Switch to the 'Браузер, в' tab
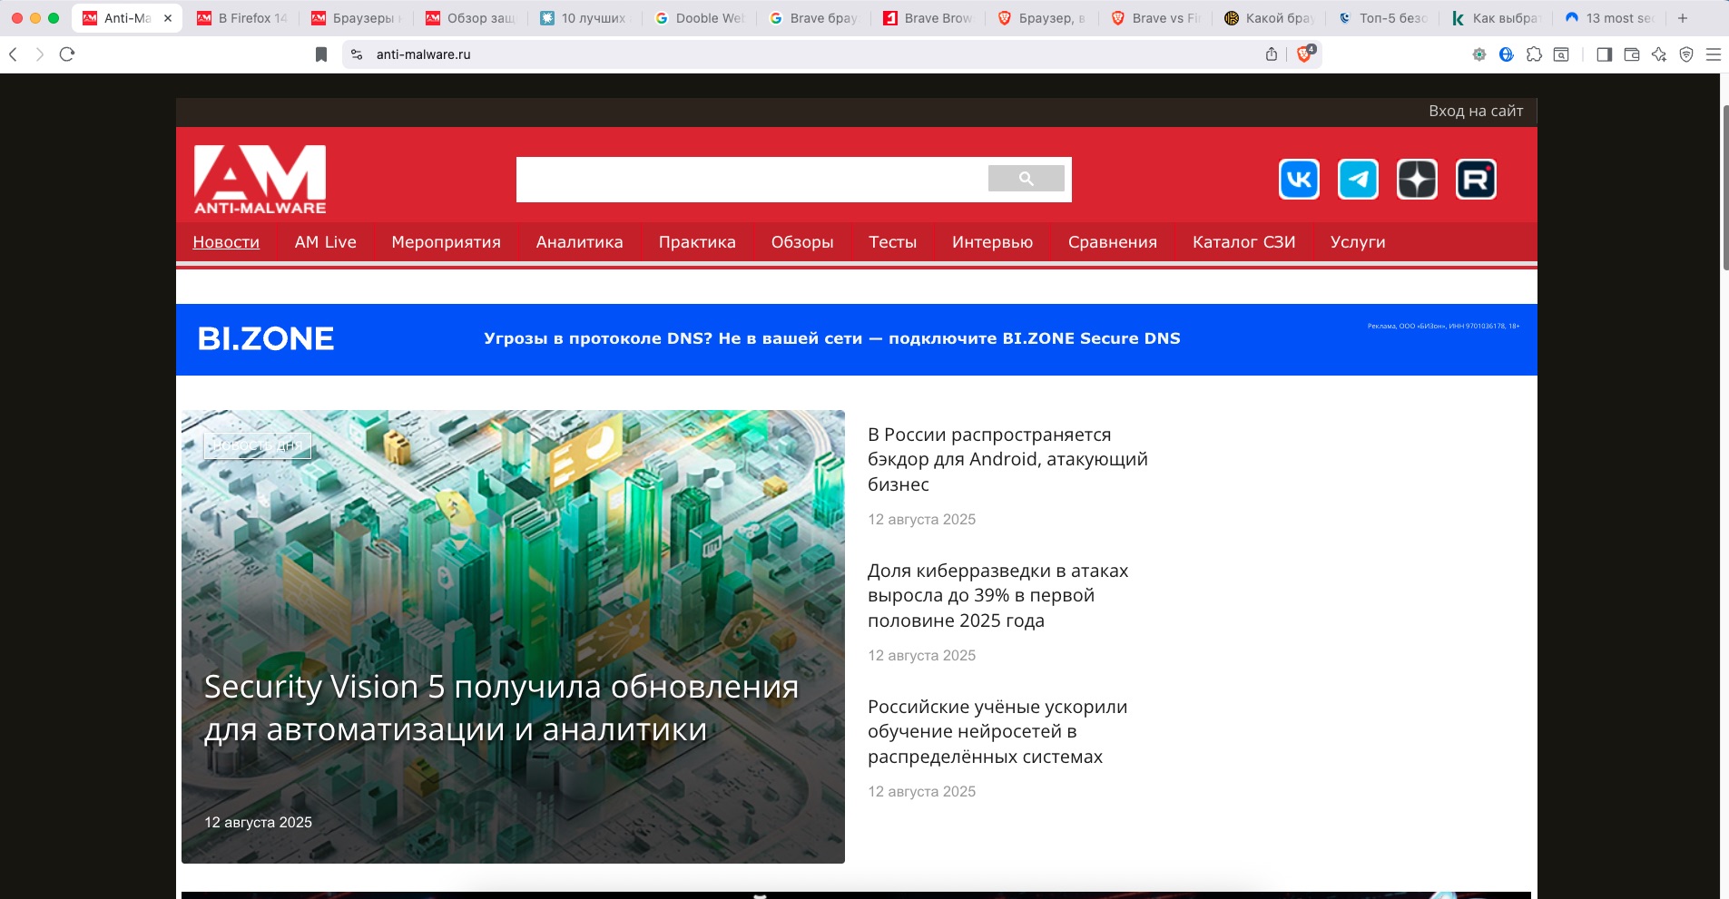Image resolution: width=1729 pixels, height=899 pixels. [x=1042, y=18]
